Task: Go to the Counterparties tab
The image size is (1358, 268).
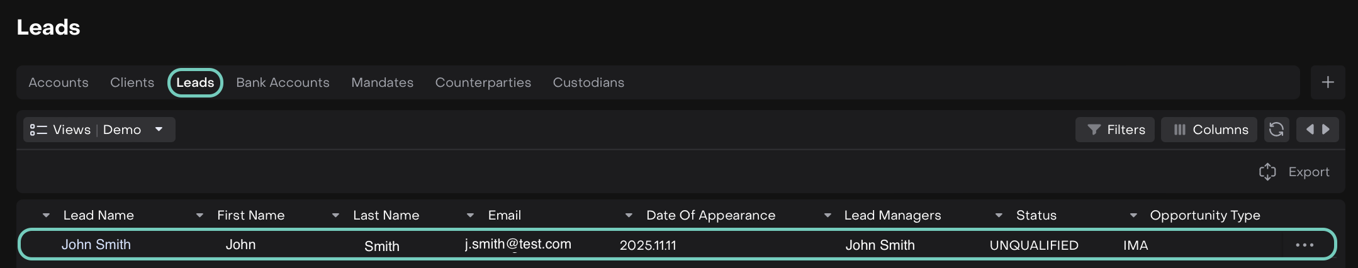Action: (483, 82)
